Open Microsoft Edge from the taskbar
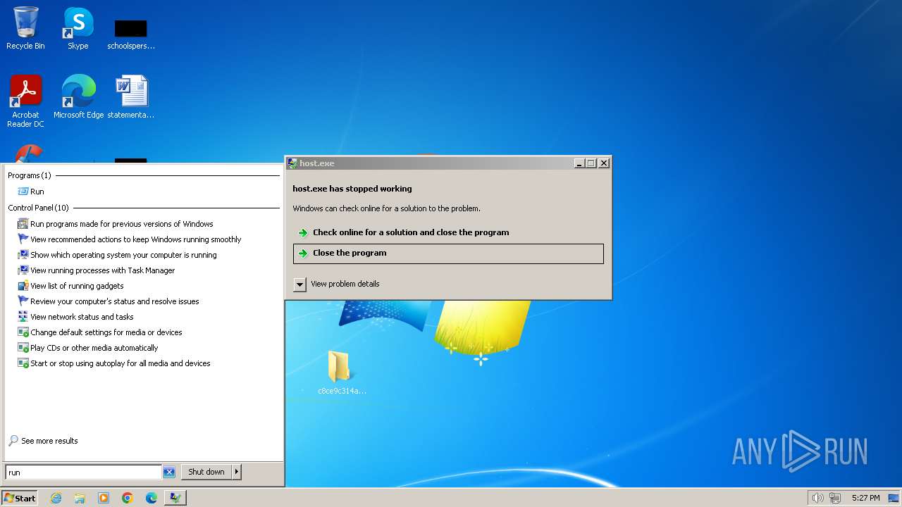This screenshot has height=507, width=902. (152, 498)
